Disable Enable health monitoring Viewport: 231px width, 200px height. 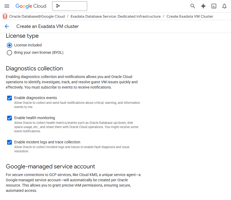pyautogui.click(x=9, y=118)
